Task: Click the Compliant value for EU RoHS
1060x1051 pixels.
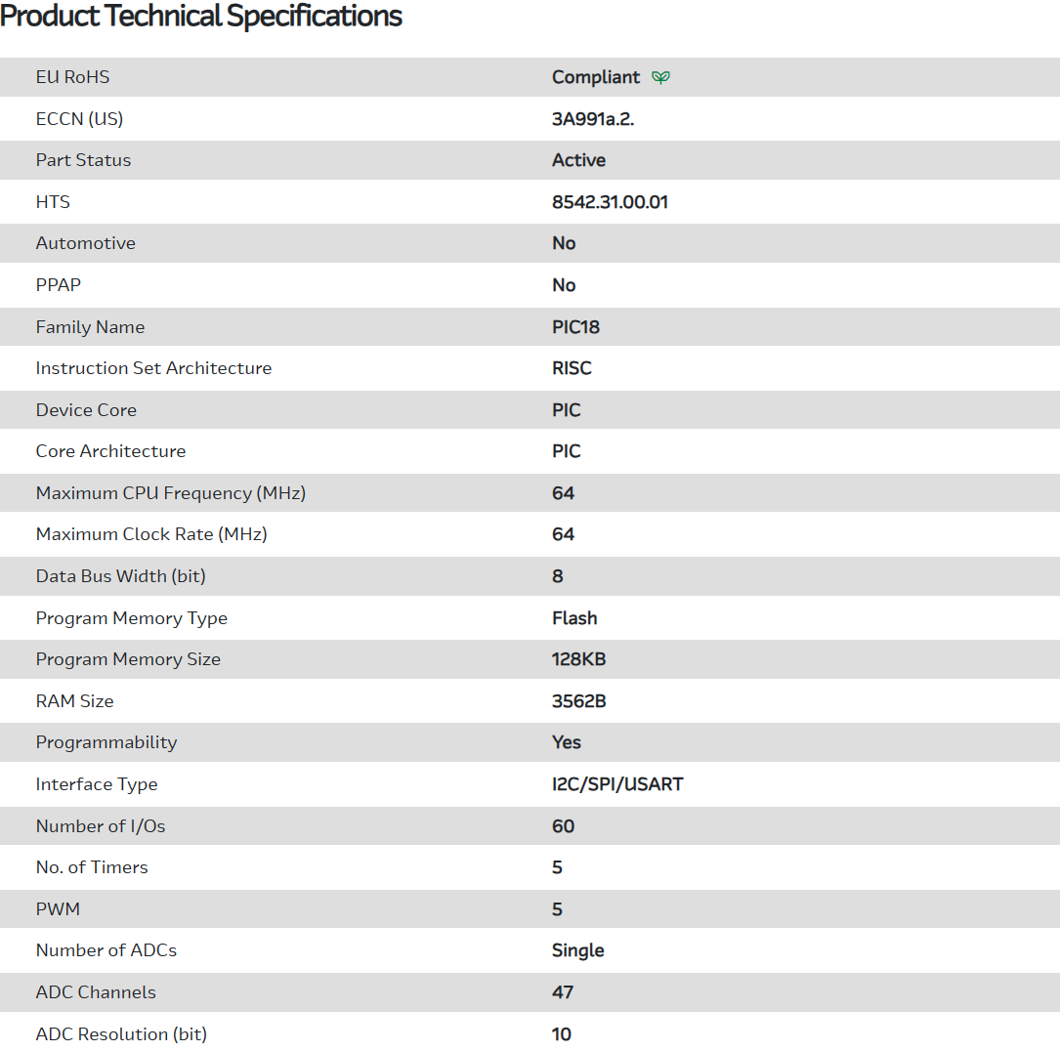Action: [x=596, y=77]
